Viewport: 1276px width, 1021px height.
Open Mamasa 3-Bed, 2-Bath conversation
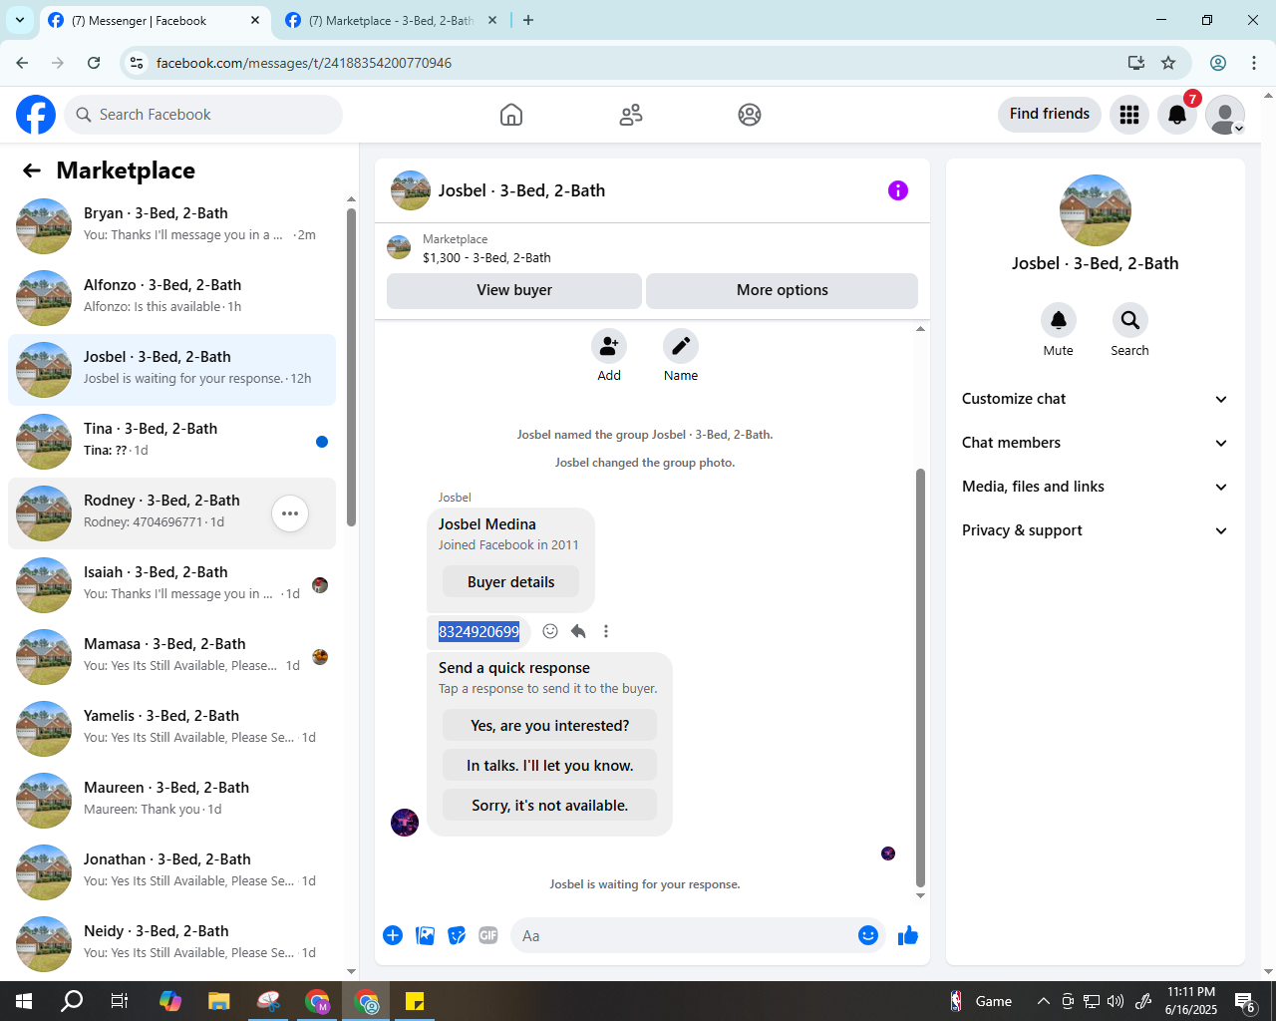[171, 657]
